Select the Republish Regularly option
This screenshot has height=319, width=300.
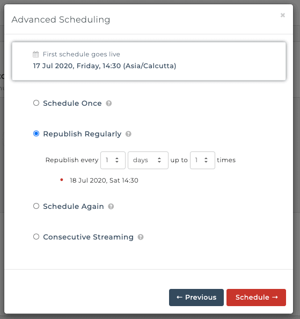(36, 134)
